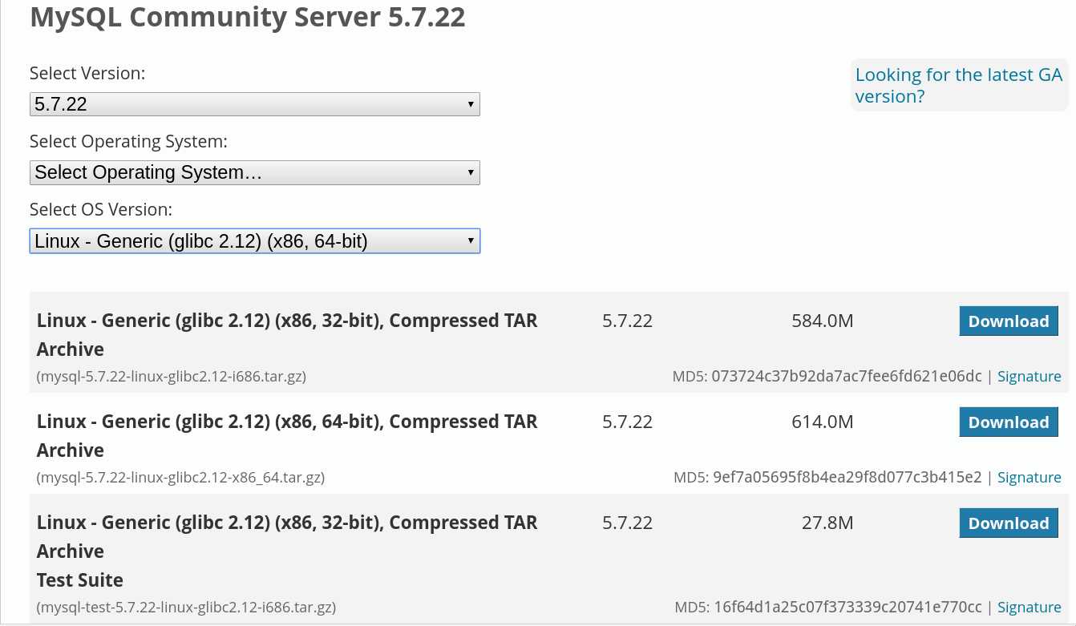Click the 584.0M file size value
Screen dimensions: 1076x626
click(x=823, y=321)
